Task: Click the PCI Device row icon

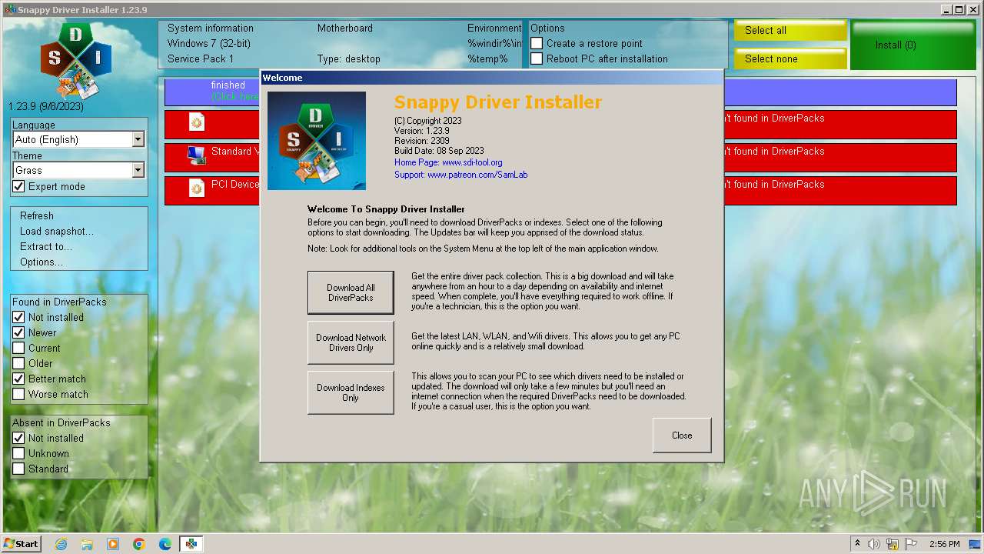Action: pos(197,189)
